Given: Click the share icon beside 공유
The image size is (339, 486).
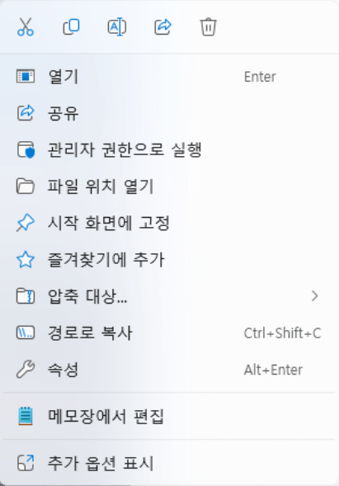Looking at the screenshot, I should tap(26, 113).
